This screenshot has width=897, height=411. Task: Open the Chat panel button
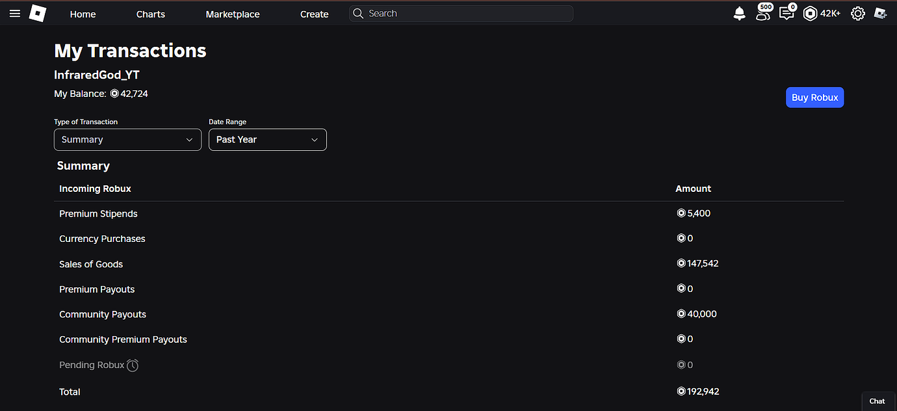877,401
